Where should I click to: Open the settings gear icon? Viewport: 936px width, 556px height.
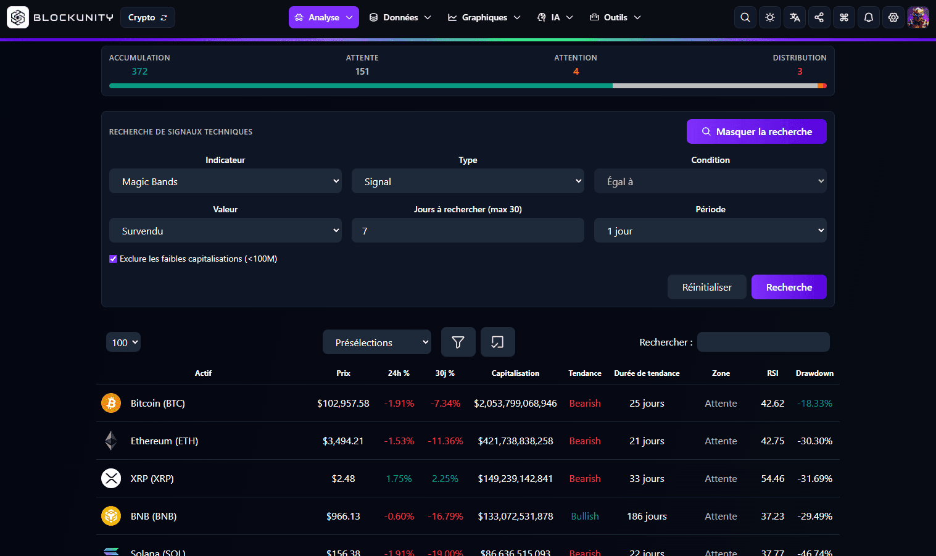[893, 17]
